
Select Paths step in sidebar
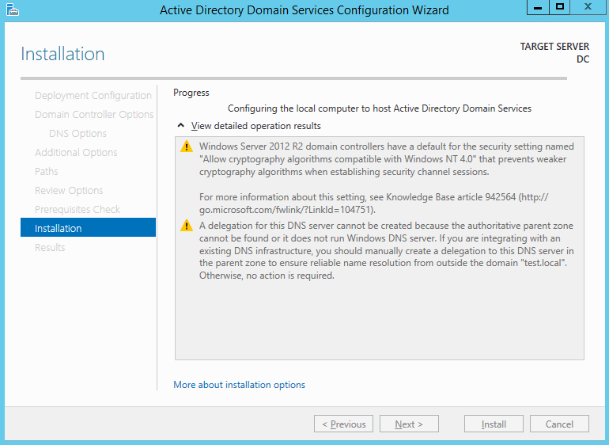(46, 172)
